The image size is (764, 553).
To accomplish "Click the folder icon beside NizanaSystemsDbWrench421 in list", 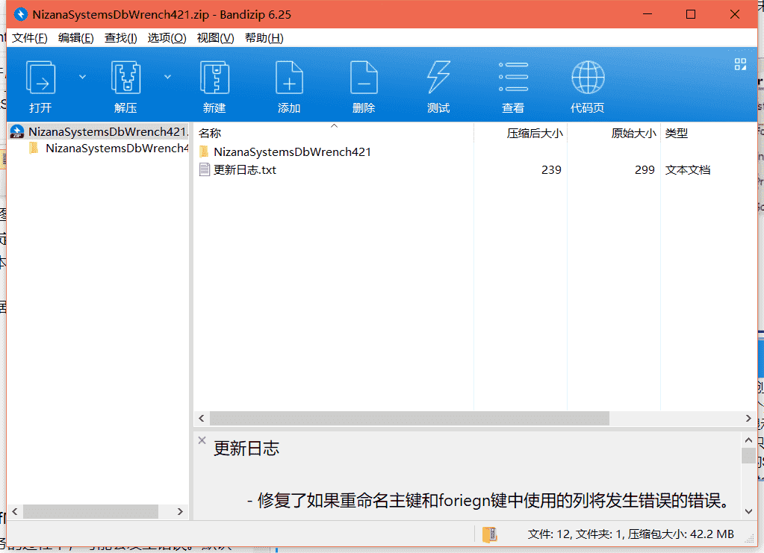I will (205, 151).
